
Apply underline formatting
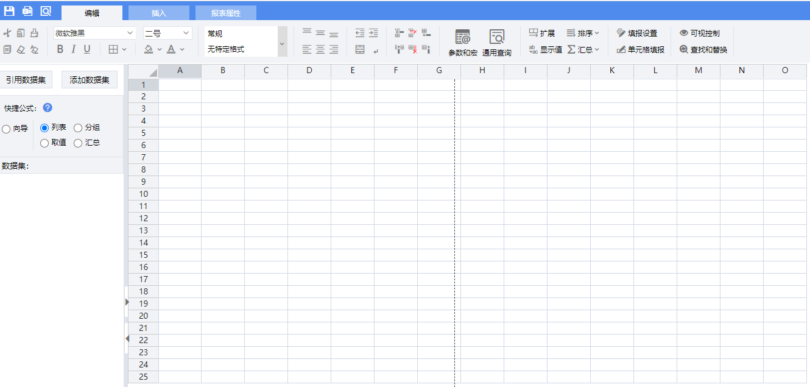coord(86,49)
